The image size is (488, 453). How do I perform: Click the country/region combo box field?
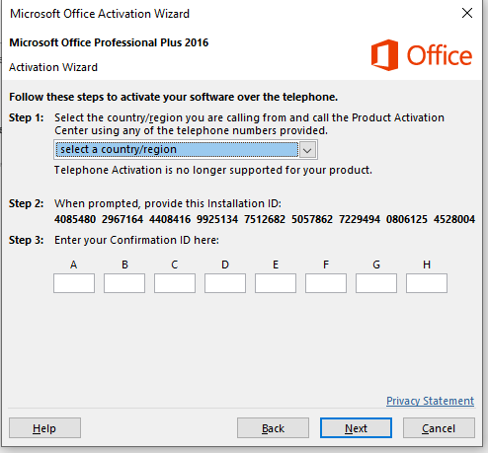click(186, 150)
